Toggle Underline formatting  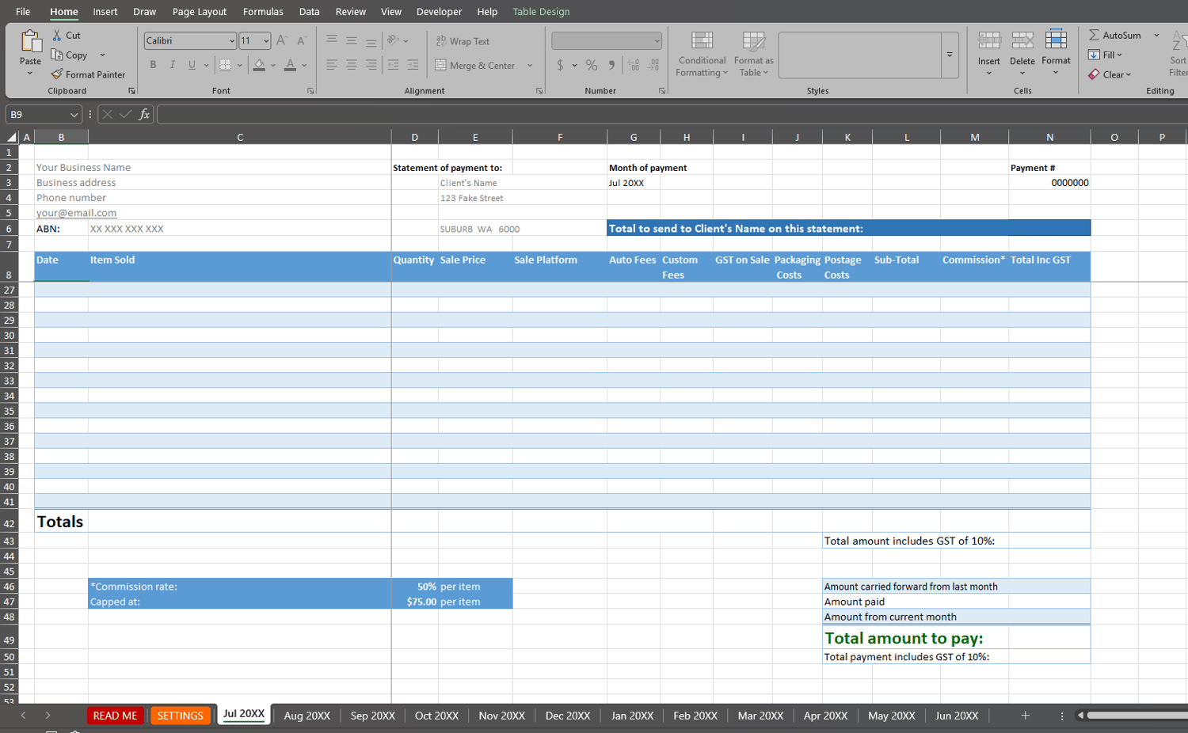click(x=192, y=65)
